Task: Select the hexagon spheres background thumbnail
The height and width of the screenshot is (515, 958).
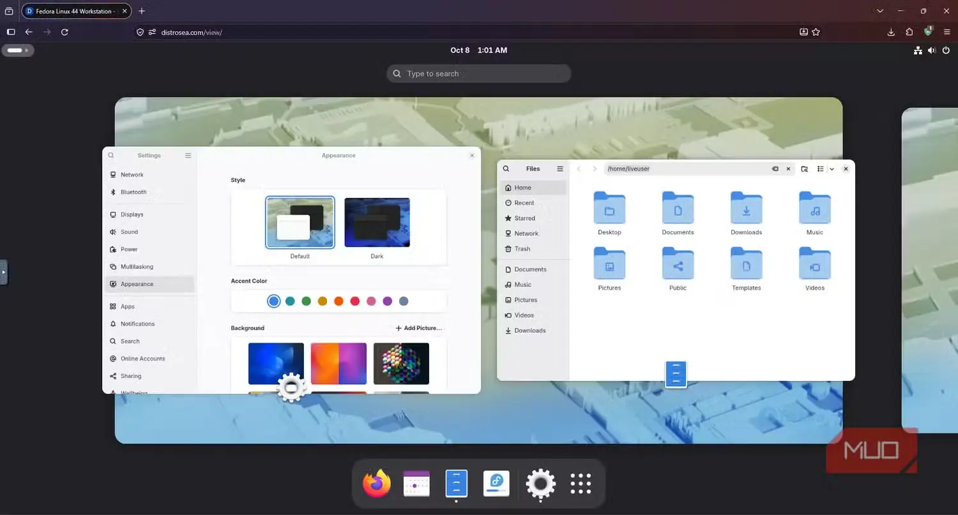Action: click(x=401, y=364)
